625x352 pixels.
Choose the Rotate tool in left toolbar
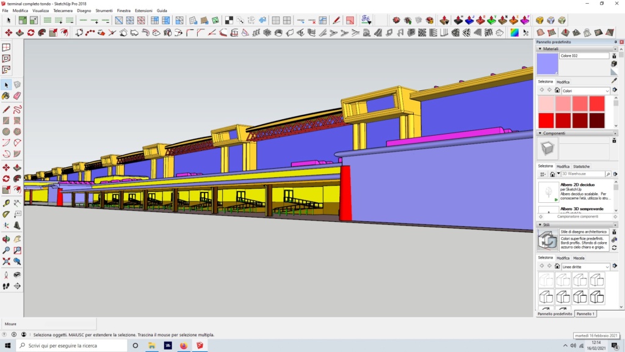coord(6,179)
